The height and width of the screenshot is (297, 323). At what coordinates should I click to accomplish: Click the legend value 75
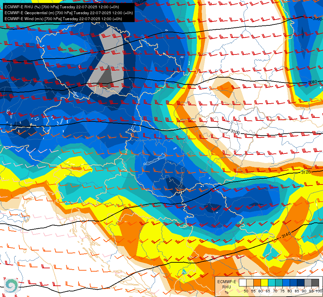pos(282,291)
